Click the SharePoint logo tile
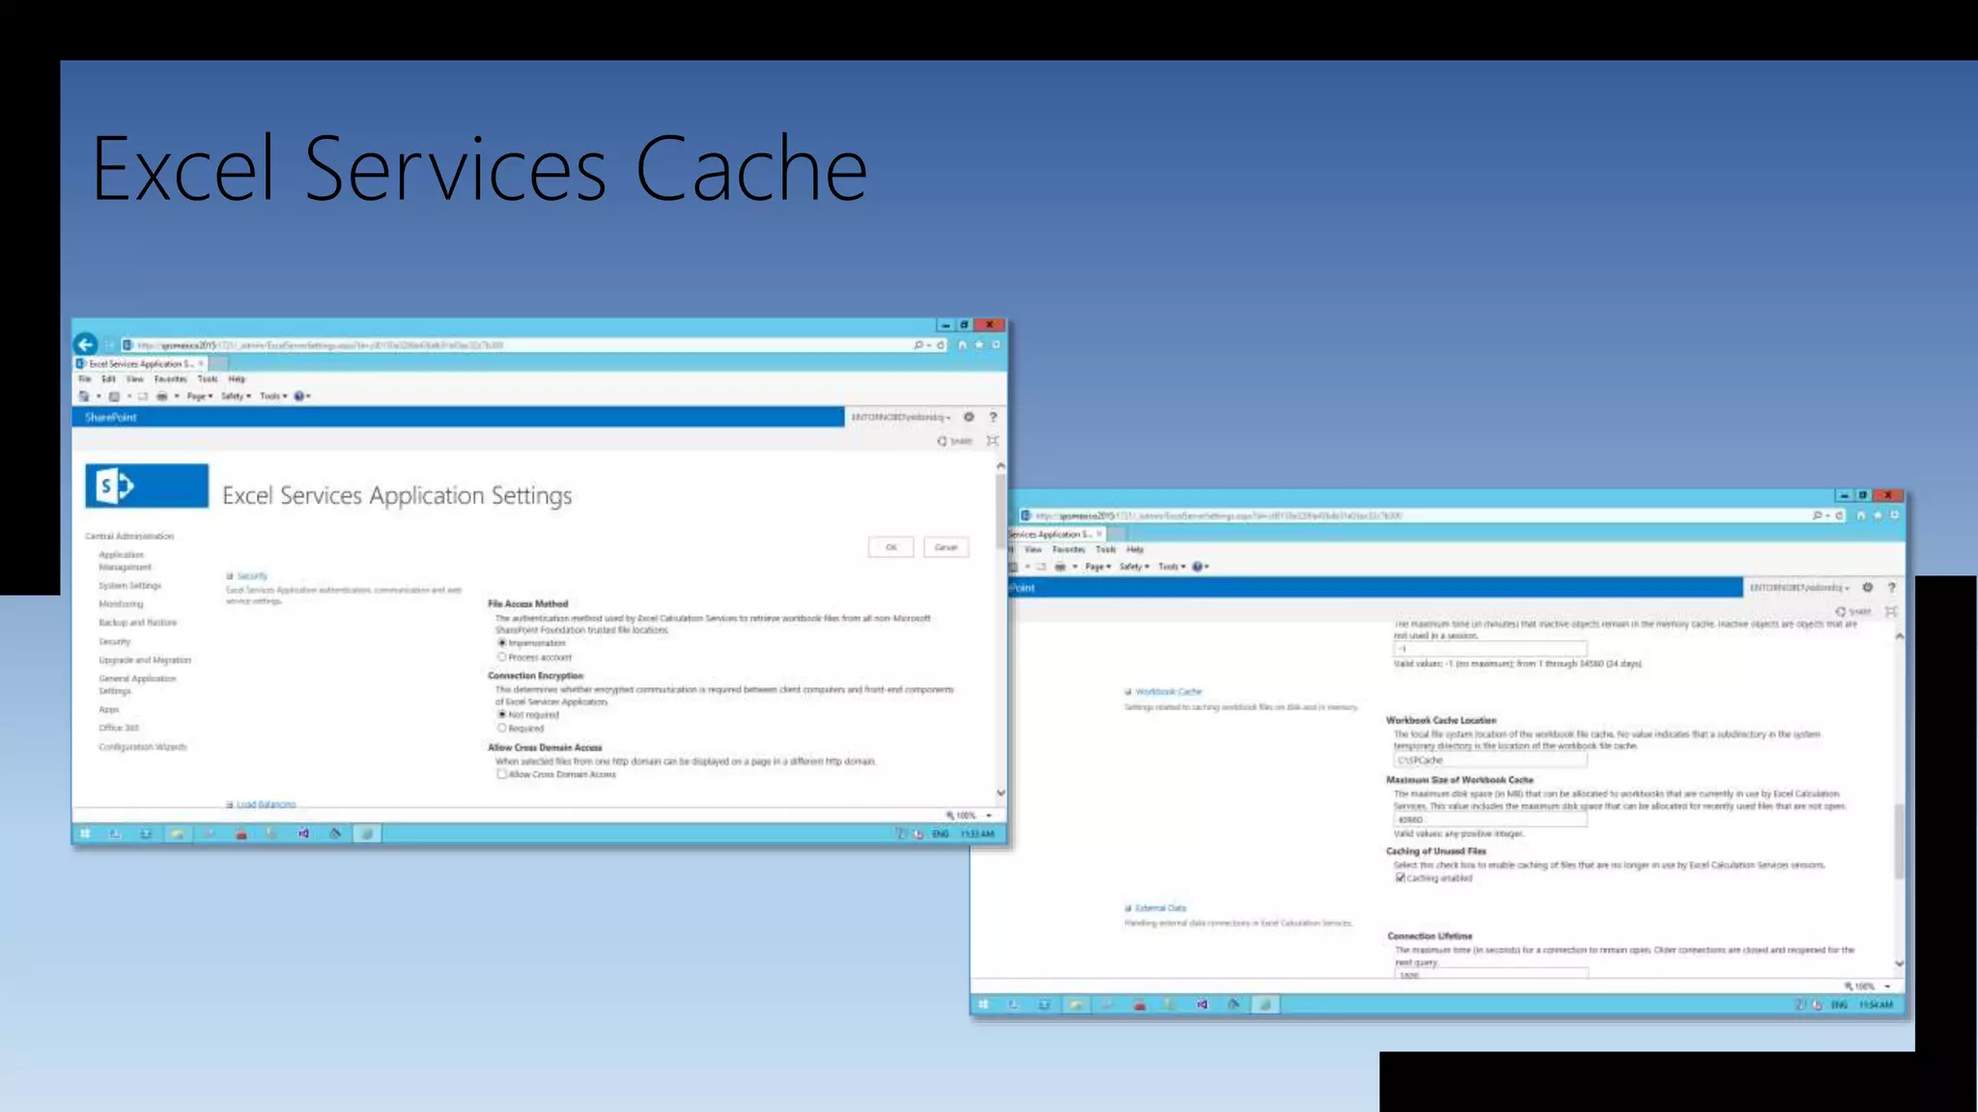The image size is (1978, 1112). pyautogui.click(x=147, y=486)
